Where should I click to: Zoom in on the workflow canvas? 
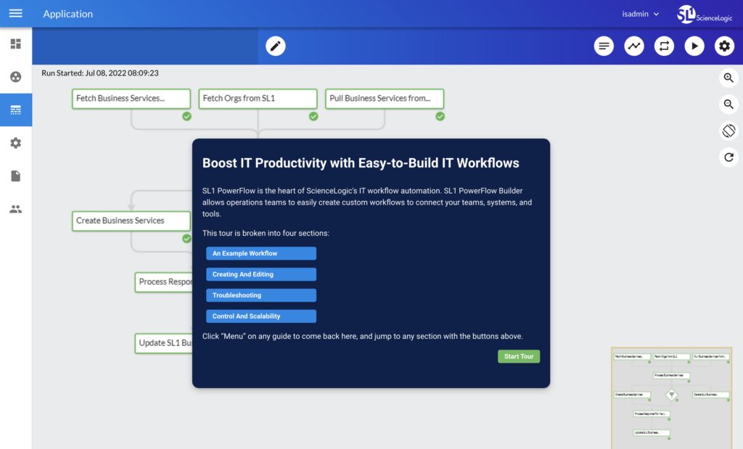(728, 78)
